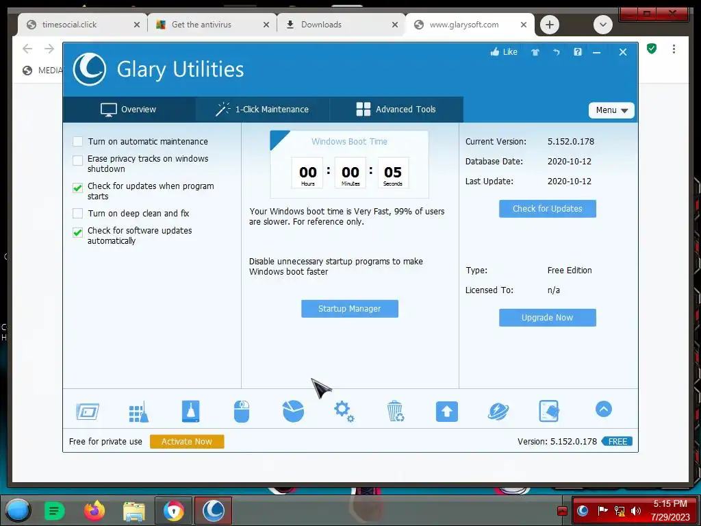Viewport: 701px width, 526px height.
Task: Click the FREE edition badge
Action: click(x=617, y=442)
